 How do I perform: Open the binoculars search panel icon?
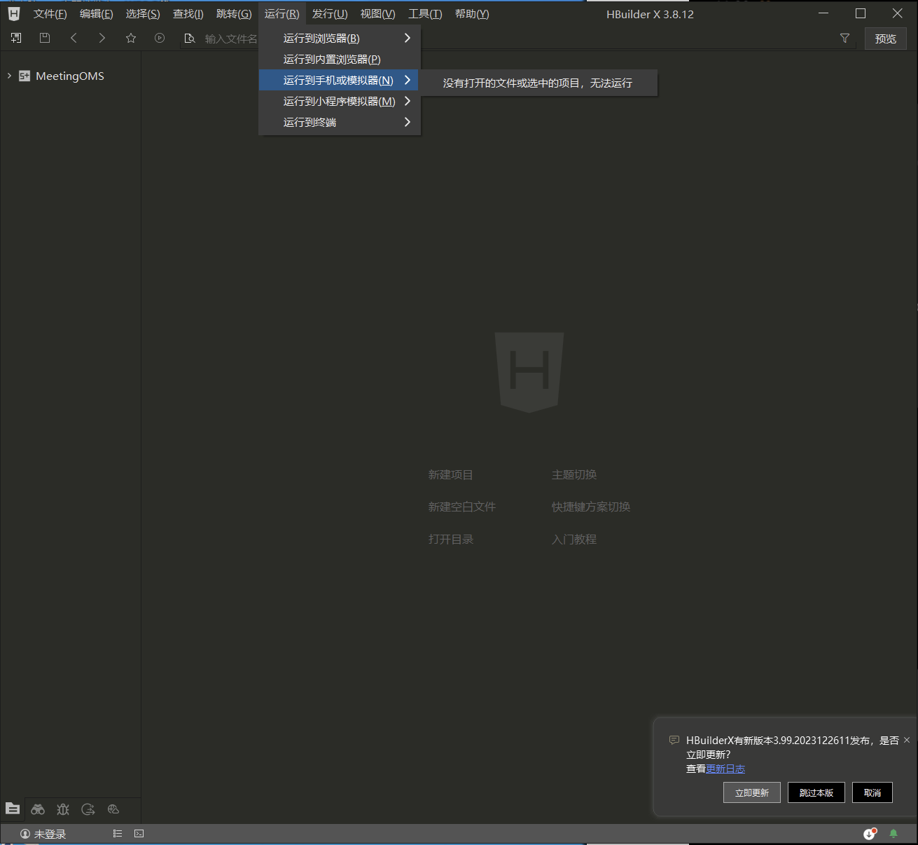(x=38, y=809)
